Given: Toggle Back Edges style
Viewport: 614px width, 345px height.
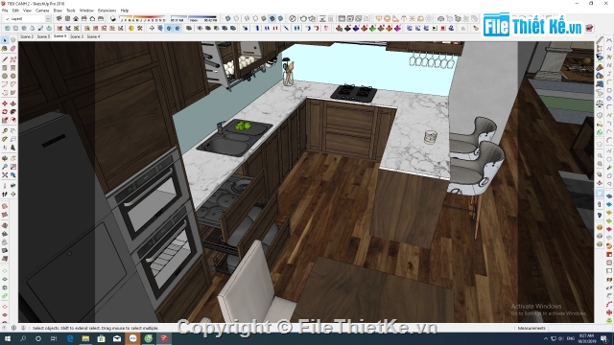Looking at the screenshot, I should pyautogui.click(x=236, y=18).
